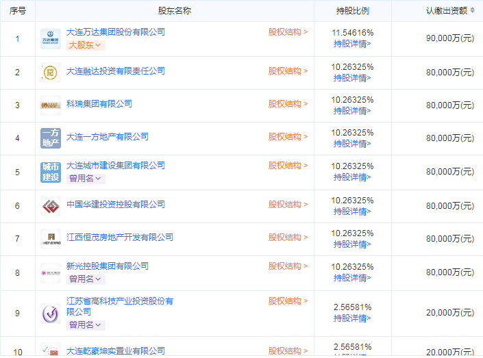The image size is (483, 358).
Task: Click the 江西恒茂房地产 logo
Action: (x=51, y=239)
